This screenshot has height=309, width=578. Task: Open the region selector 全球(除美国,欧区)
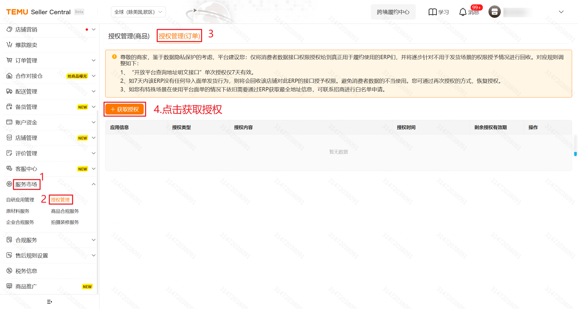coord(138,12)
